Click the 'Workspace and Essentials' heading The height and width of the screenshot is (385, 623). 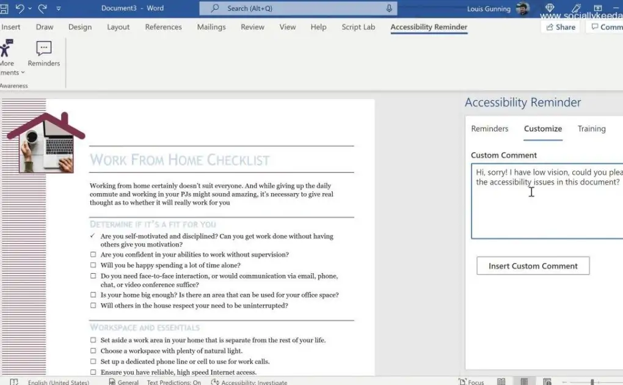click(145, 328)
